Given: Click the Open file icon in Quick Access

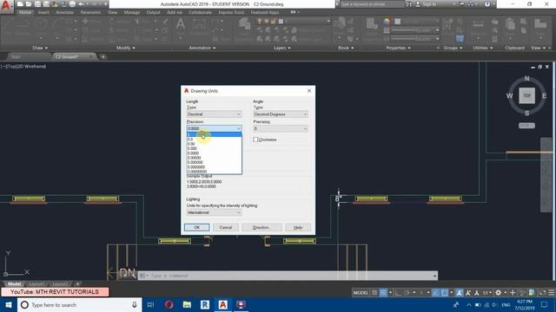Looking at the screenshot, I should click(29, 4).
